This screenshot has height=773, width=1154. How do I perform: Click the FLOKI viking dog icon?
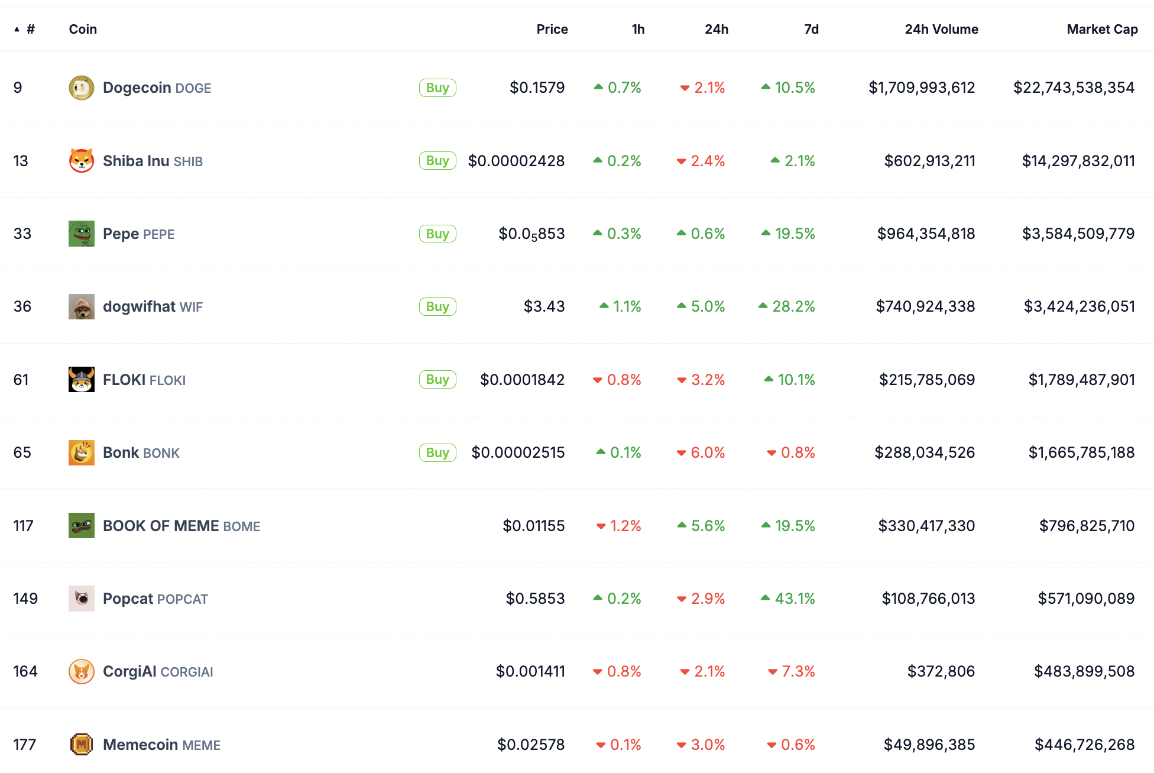(82, 380)
